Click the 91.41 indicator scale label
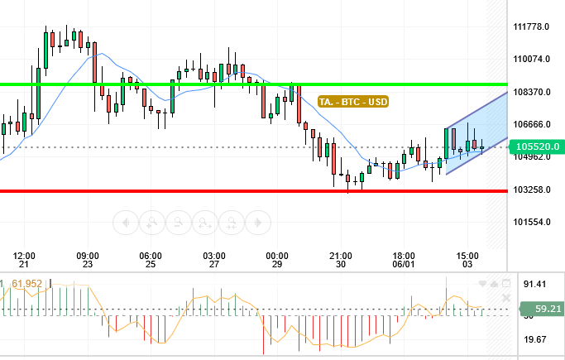Screen dimensions: 565x360 pyautogui.click(x=534, y=284)
